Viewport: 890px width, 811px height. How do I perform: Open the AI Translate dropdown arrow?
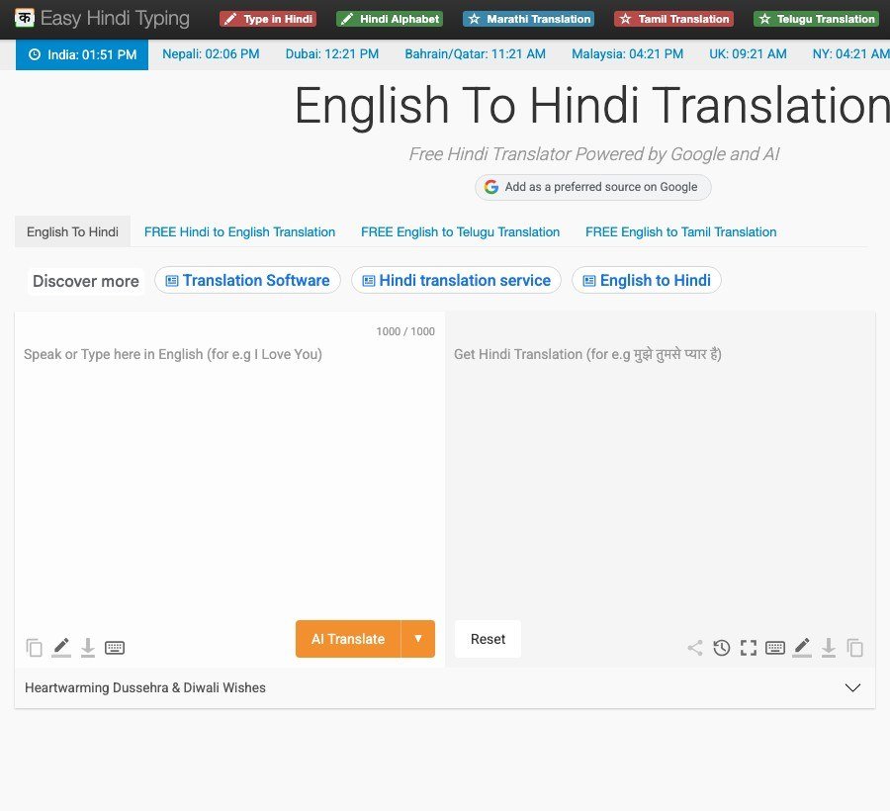417,639
